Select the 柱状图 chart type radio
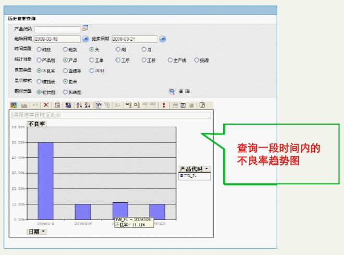 pyautogui.click(x=39, y=92)
